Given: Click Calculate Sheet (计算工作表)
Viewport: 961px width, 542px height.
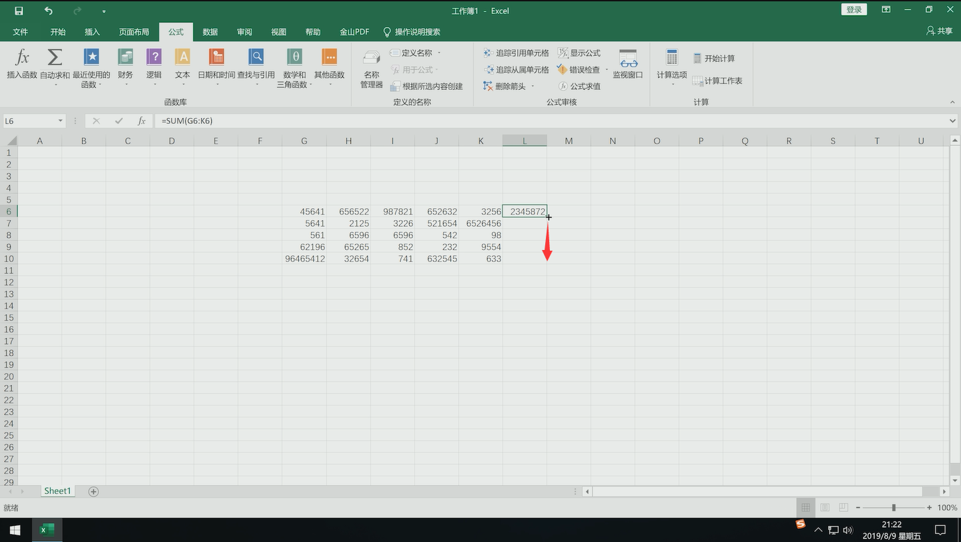Looking at the screenshot, I should tap(717, 81).
